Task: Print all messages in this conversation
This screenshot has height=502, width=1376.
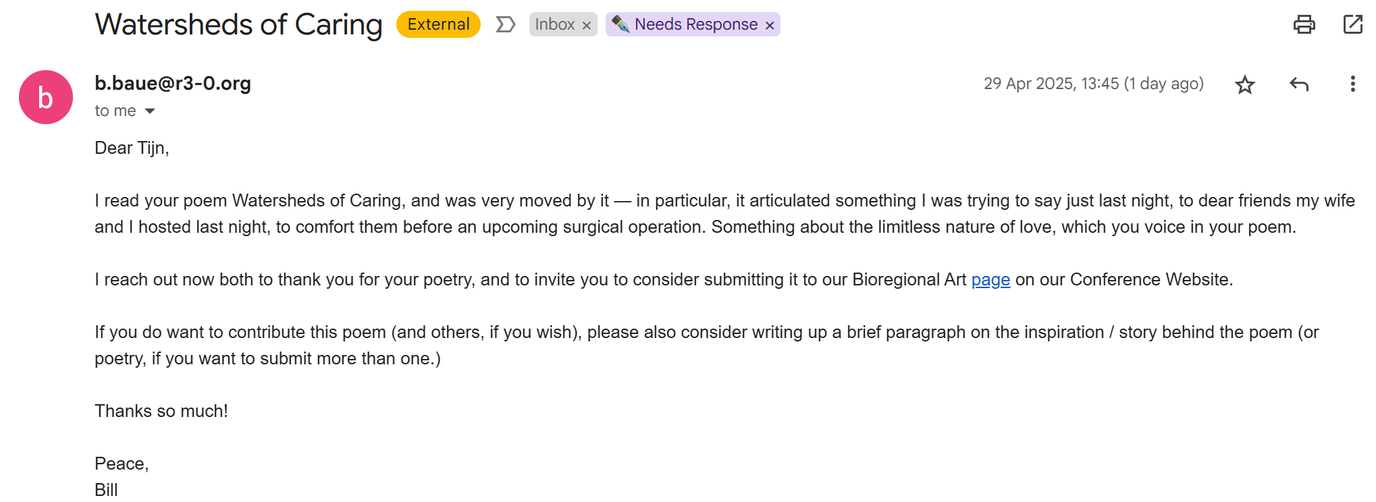Action: 1304,25
